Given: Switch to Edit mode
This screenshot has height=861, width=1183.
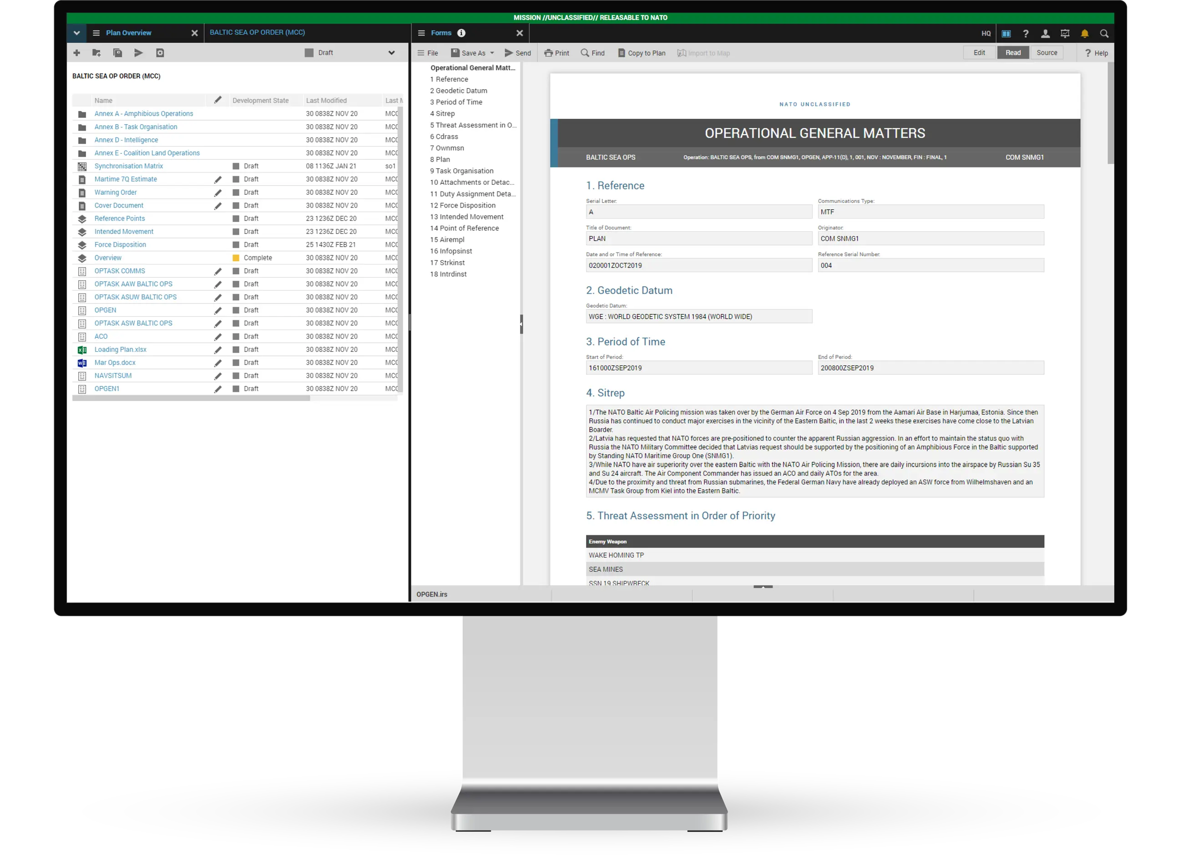Looking at the screenshot, I should [979, 52].
